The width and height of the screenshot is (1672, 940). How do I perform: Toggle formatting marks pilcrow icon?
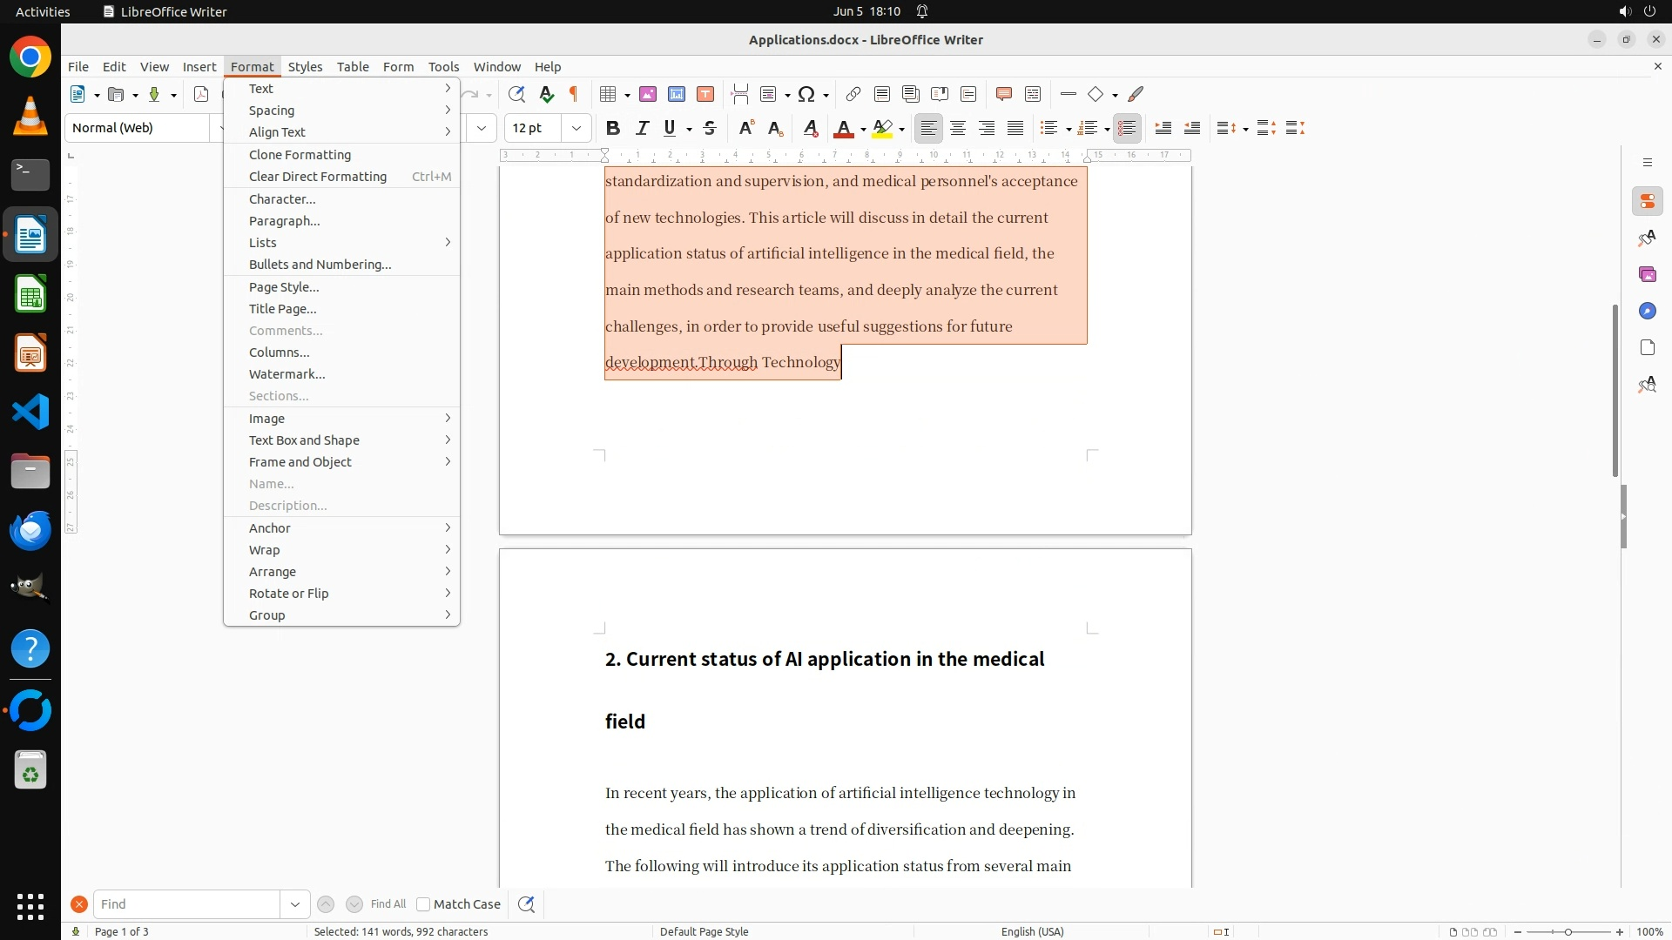pos(574,94)
